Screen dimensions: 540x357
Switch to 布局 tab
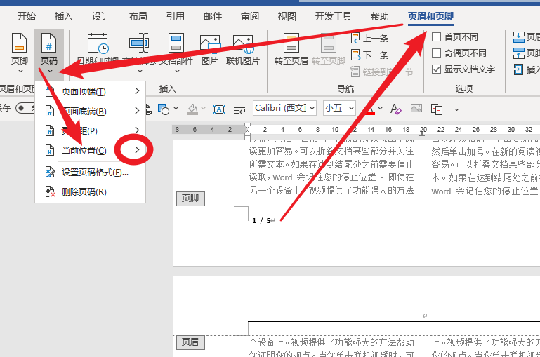click(138, 16)
